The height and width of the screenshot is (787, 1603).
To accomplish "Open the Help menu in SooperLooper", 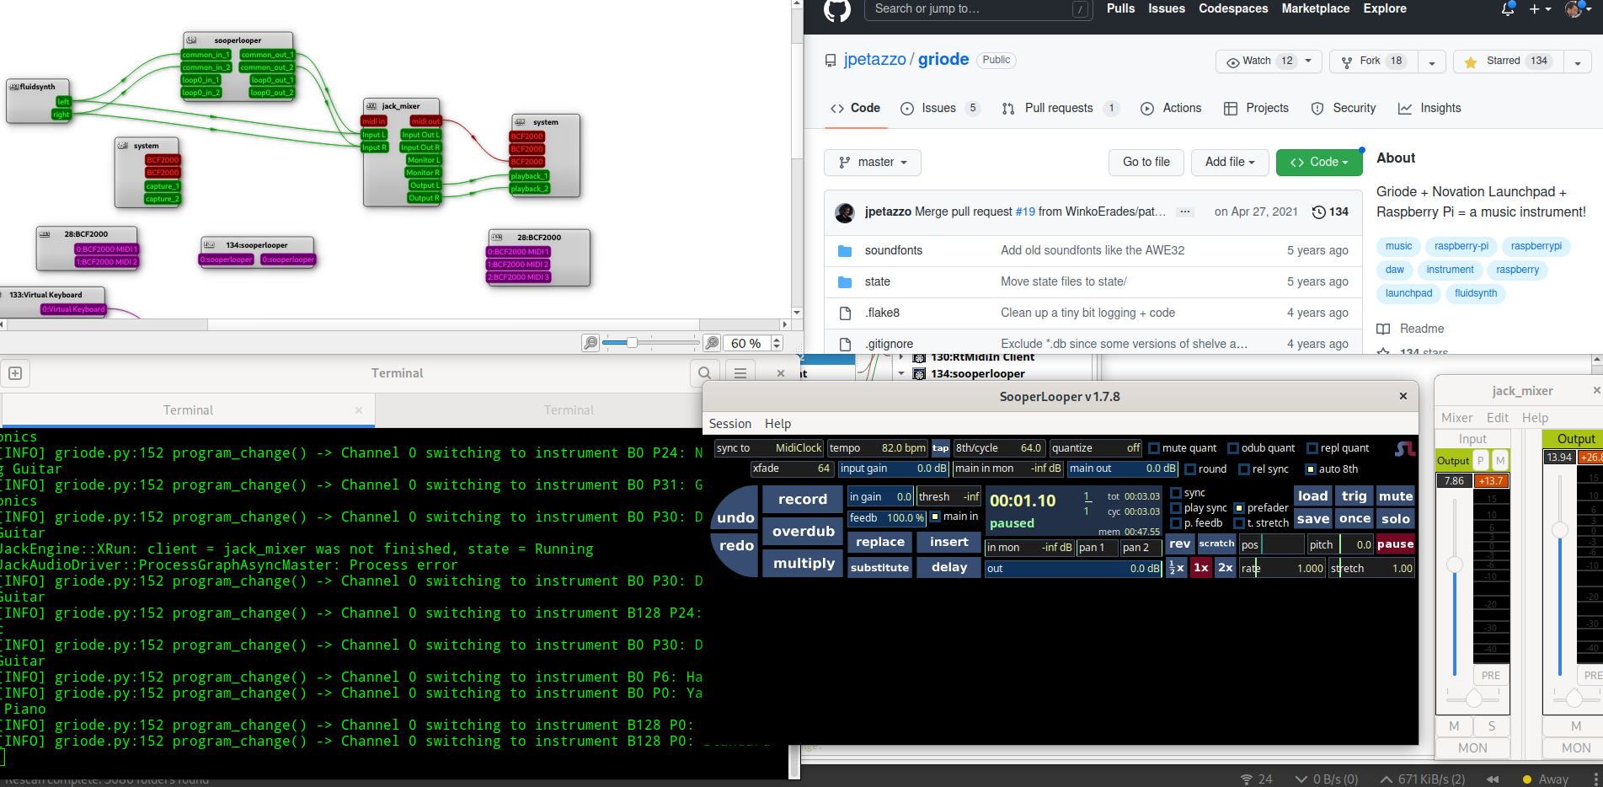I will pyautogui.click(x=777, y=424).
